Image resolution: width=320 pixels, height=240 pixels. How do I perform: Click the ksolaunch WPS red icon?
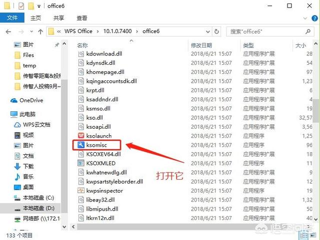pyautogui.click(x=81, y=136)
